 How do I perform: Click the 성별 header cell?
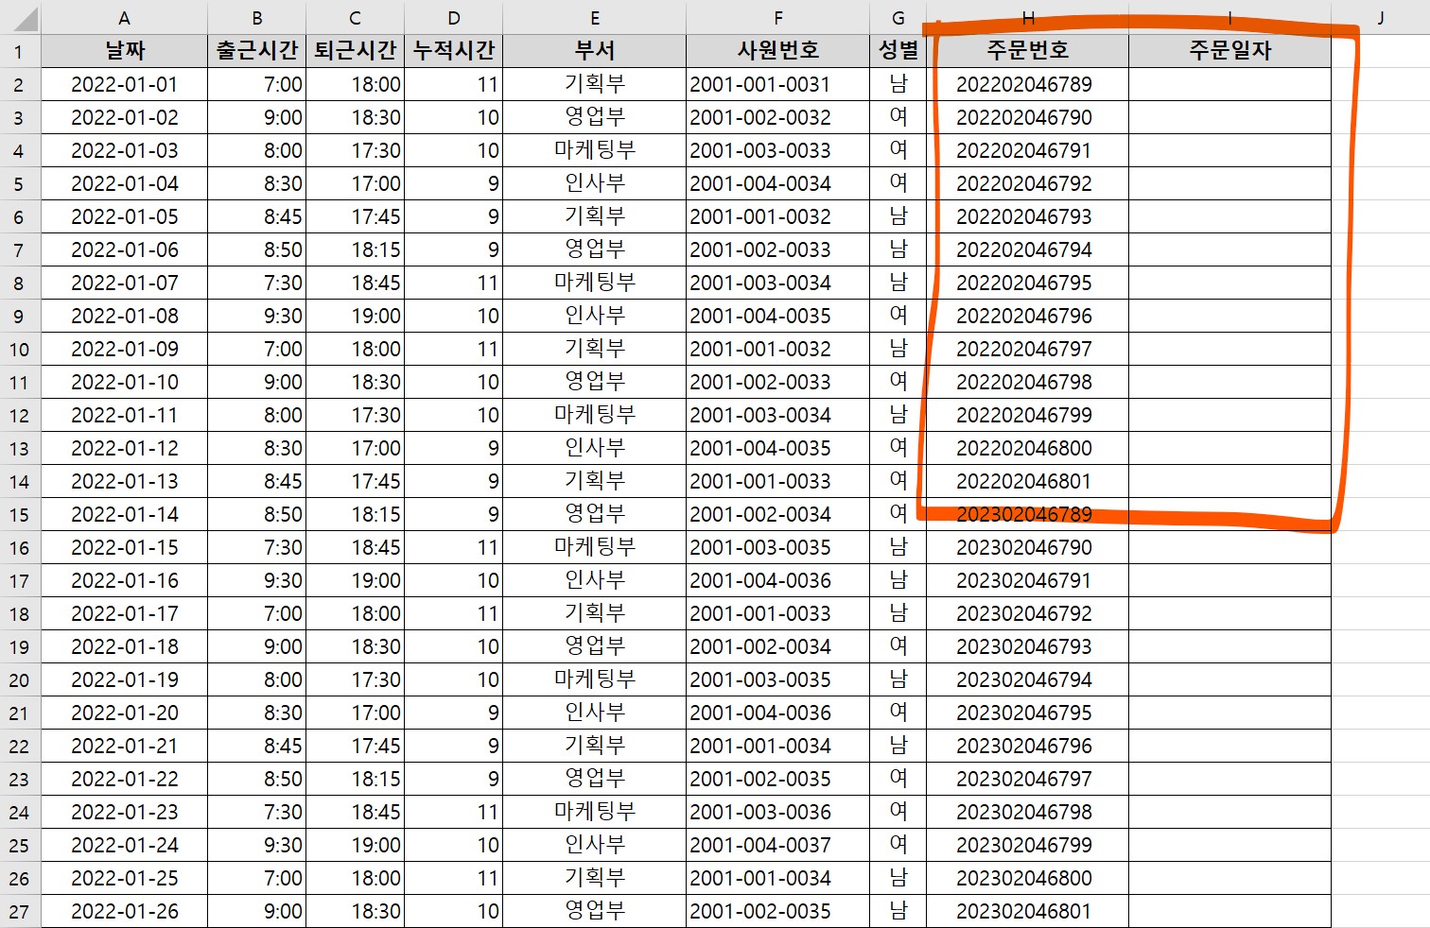pyautogui.click(x=898, y=51)
